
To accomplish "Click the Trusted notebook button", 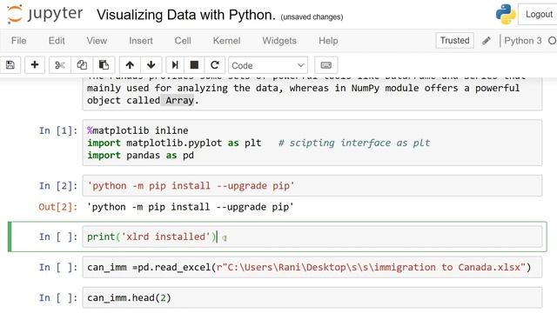I will coord(454,41).
